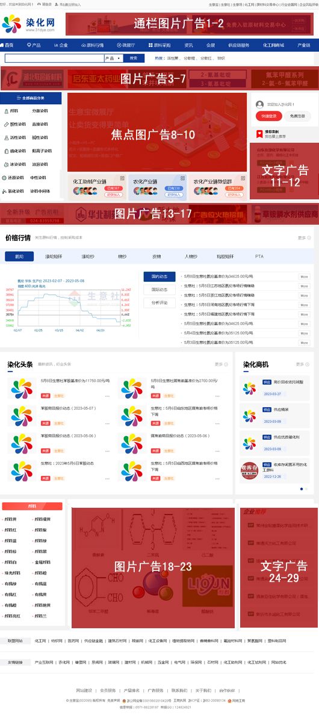The width and height of the screenshot is (319, 721).
Task: Click the icon next to 冰染染料 category
Action: 5,164
